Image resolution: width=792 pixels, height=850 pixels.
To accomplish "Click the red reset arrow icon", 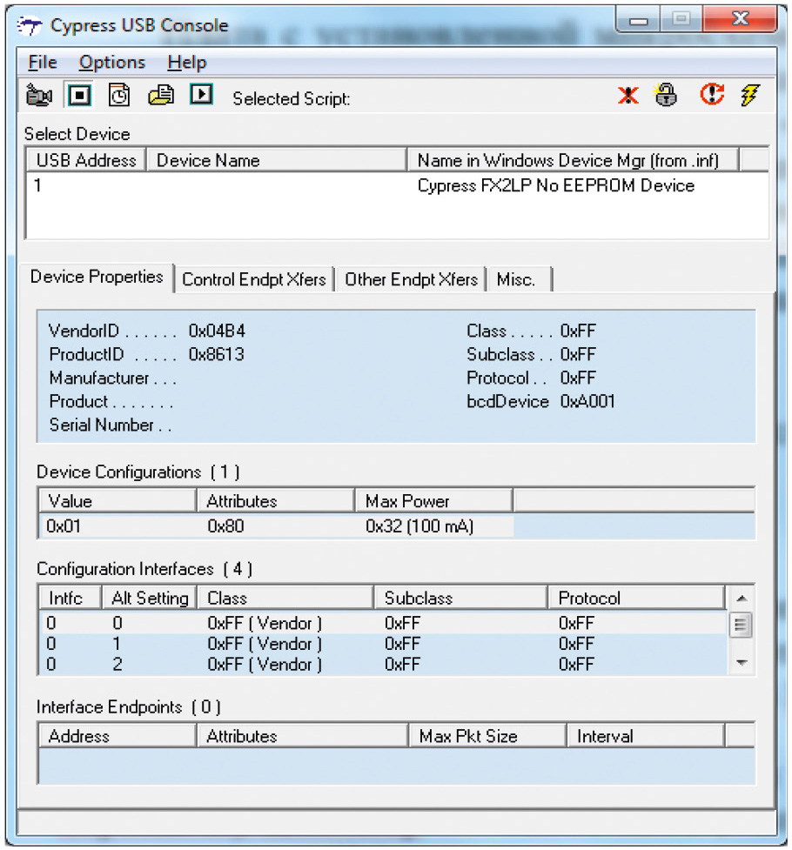I will click(x=711, y=96).
